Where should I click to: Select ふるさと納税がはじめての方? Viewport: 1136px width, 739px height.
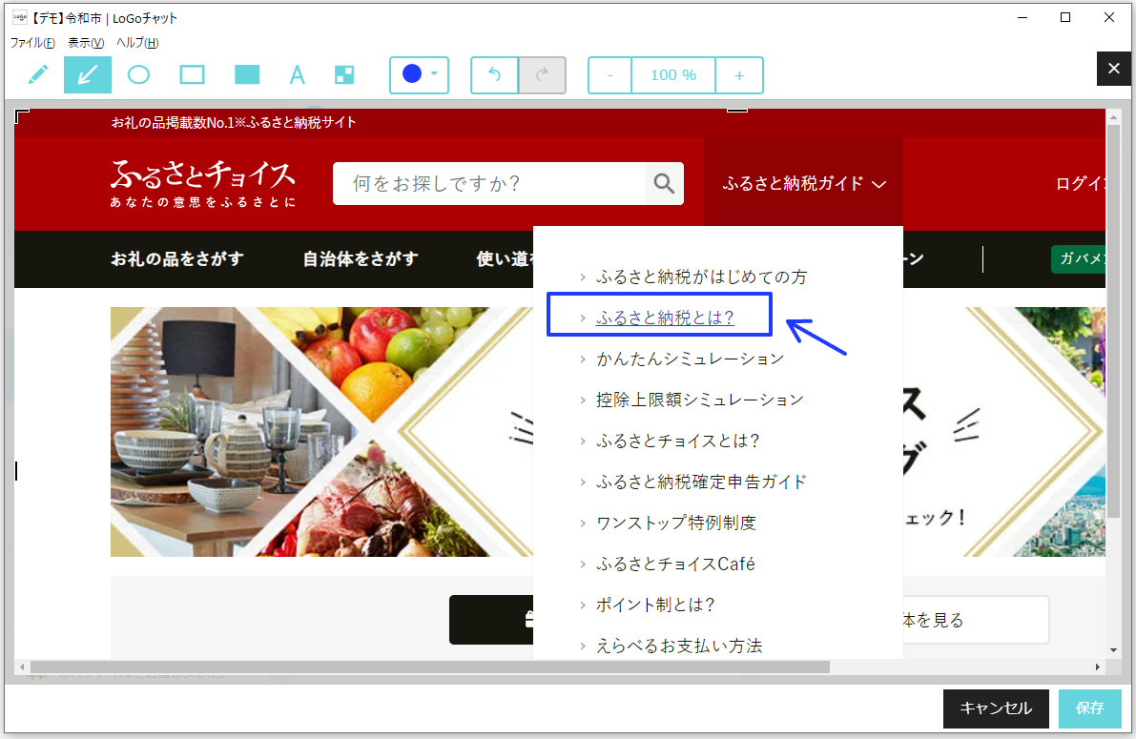tap(701, 277)
